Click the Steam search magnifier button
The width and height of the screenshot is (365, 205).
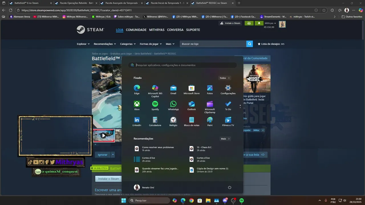250,44
